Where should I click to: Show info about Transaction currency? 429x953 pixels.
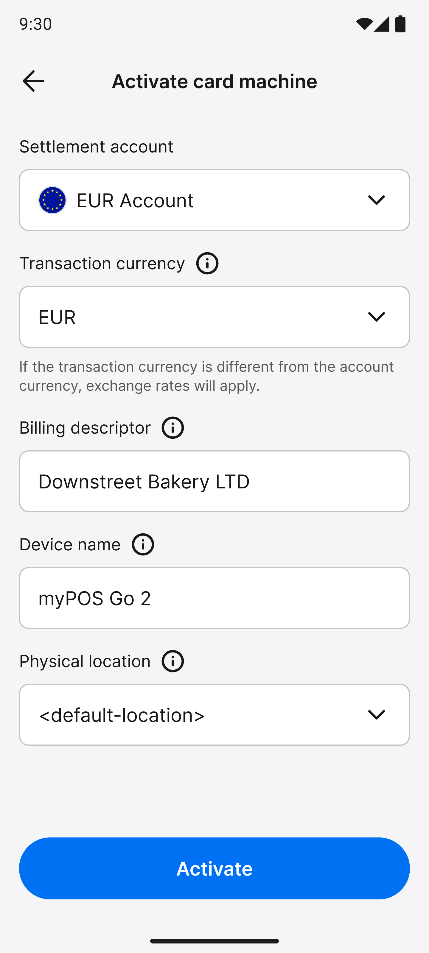pyautogui.click(x=207, y=263)
